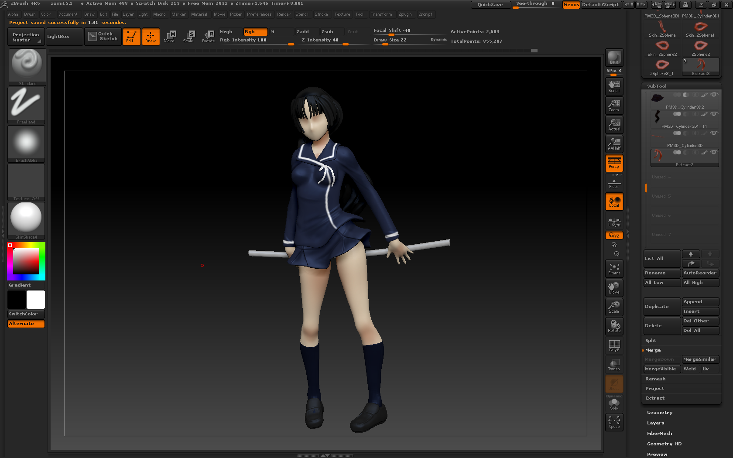Click the QuickSave button

pyautogui.click(x=490, y=4)
